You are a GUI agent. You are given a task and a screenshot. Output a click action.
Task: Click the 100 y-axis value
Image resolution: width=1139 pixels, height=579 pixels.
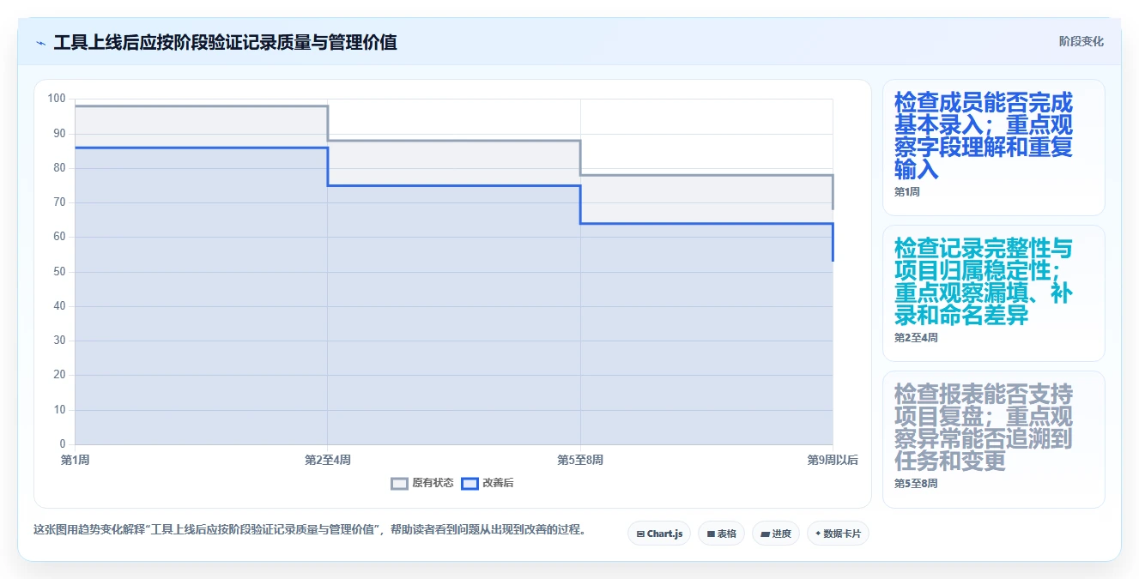click(57, 99)
